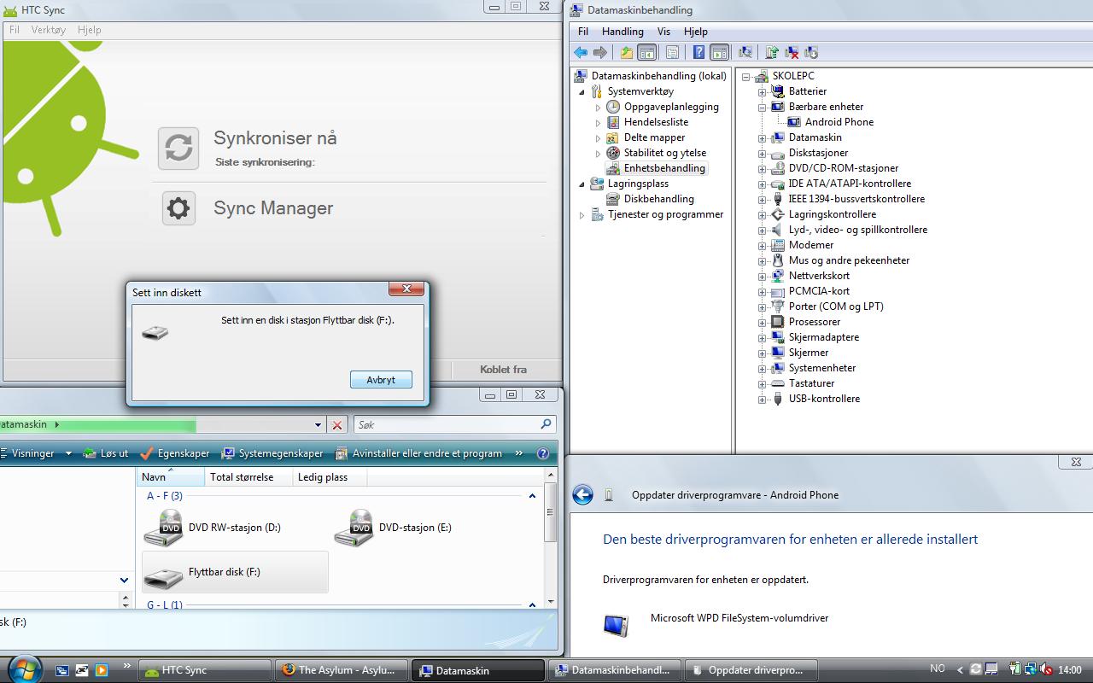This screenshot has height=683, width=1093.
Task: Open the Visninger dropdown arrow
Action: pyautogui.click(x=68, y=453)
